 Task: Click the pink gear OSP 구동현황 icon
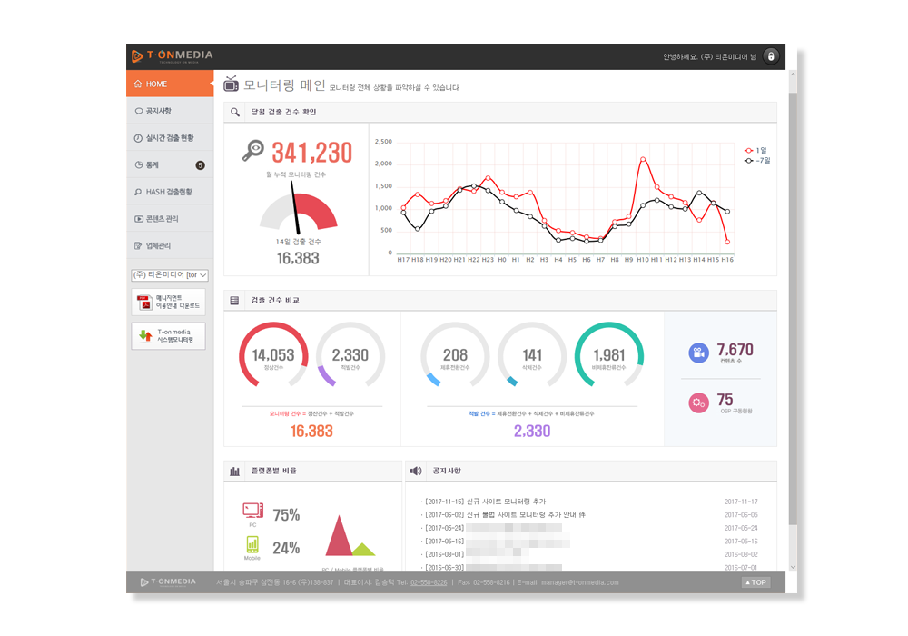point(699,402)
